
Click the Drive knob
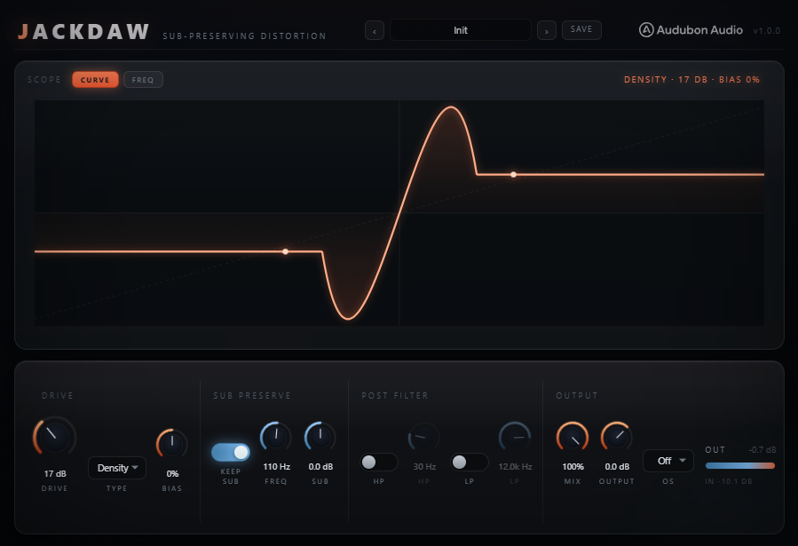pyautogui.click(x=54, y=437)
